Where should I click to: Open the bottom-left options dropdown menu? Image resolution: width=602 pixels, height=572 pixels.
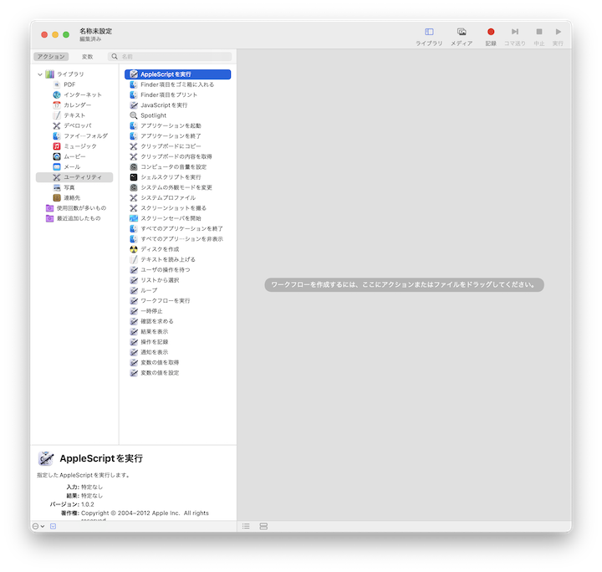click(38, 526)
